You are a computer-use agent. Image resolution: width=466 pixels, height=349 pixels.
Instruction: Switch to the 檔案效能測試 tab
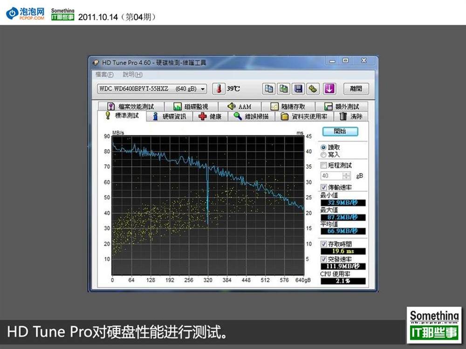pyautogui.click(x=130, y=106)
